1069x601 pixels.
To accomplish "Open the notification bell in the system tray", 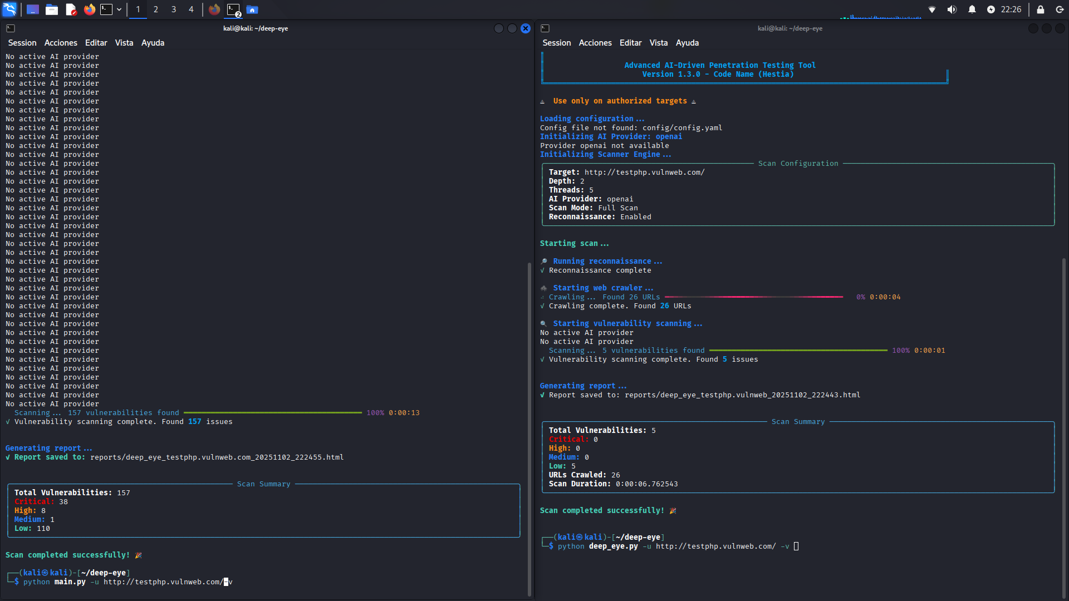I will [972, 9].
